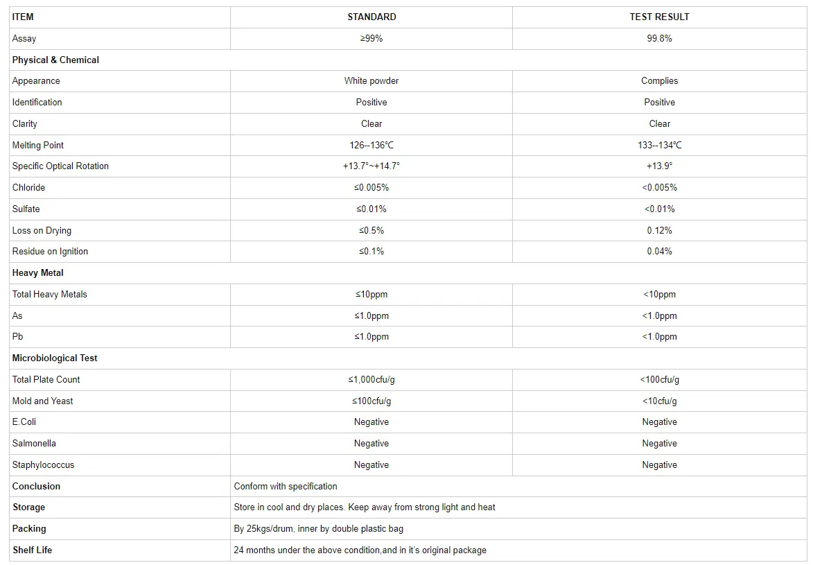Click the STANDARD column header
The height and width of the screenshot is (565, 813).
coord(371,17)
